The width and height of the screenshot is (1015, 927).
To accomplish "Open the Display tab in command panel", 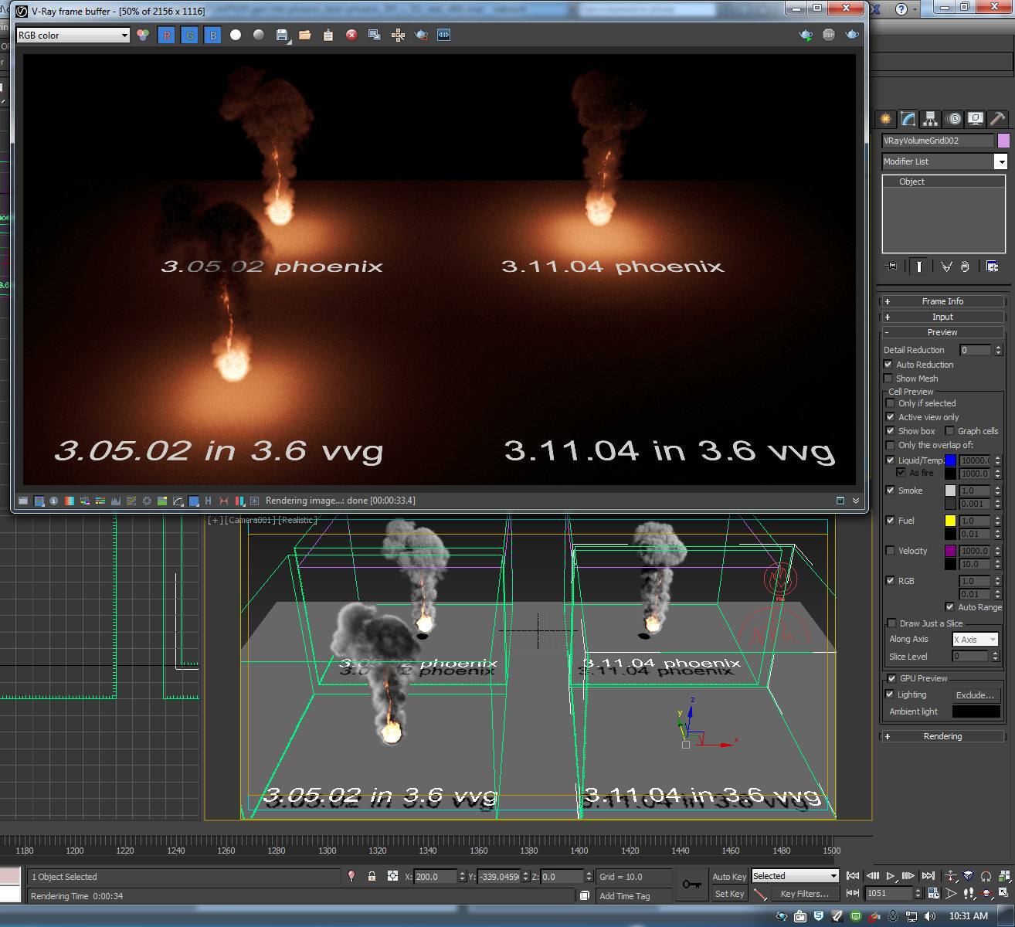I will (x=976, y=119).
